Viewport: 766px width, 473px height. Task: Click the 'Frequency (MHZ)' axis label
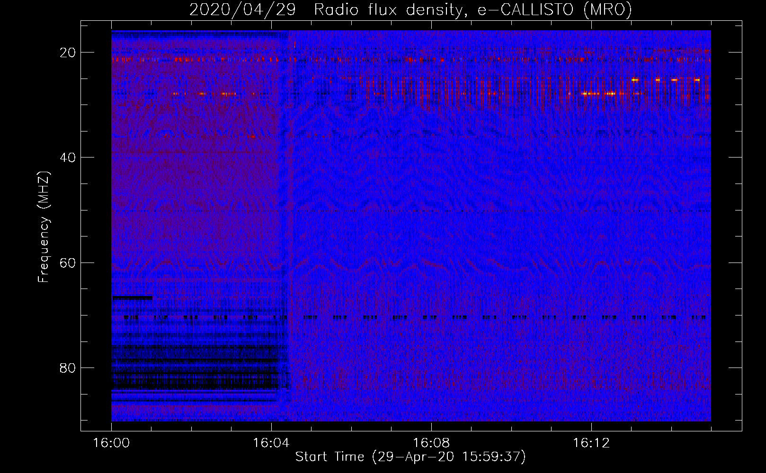[x=44, y=227]
